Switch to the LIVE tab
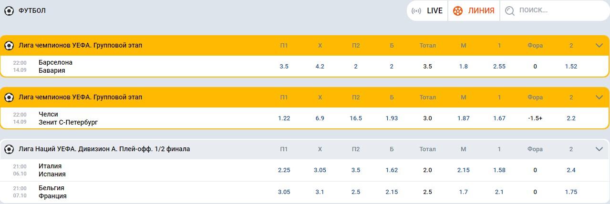610x204 pixels. point(428,10)
